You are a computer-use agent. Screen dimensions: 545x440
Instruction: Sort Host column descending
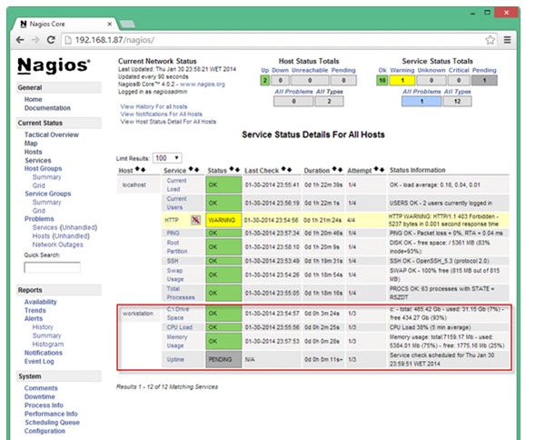point(143,169)
